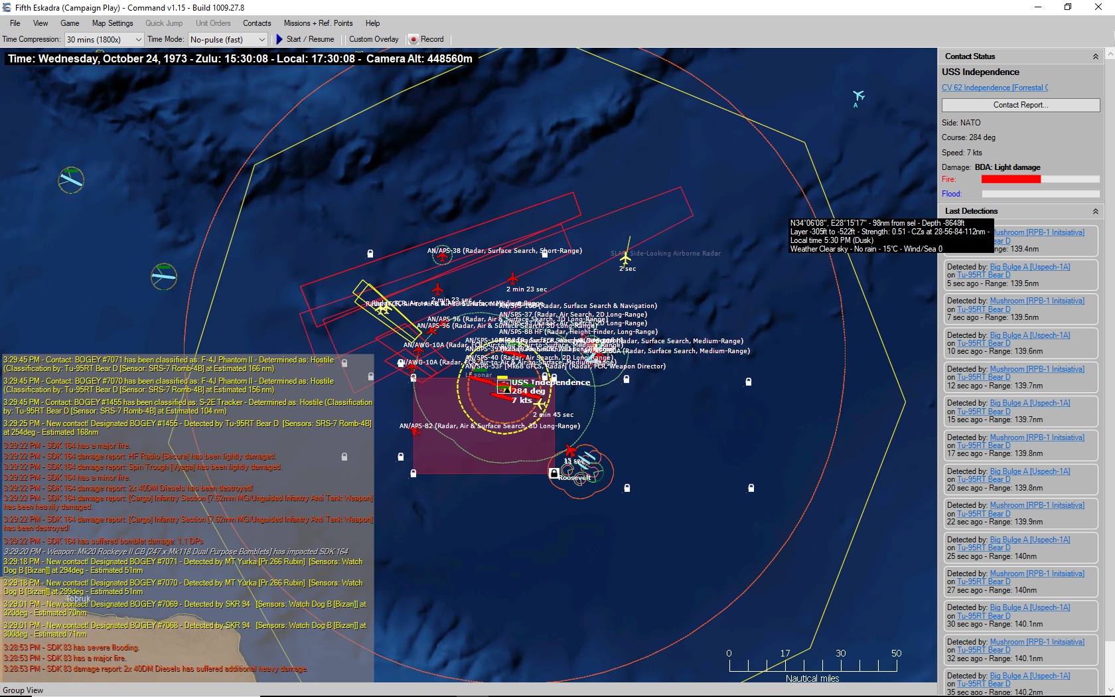Image resolution: width=1115 pixels, height=697 pixels.
Task: Click the 'Speed: 7 kts' text
Action: point(962,153)
